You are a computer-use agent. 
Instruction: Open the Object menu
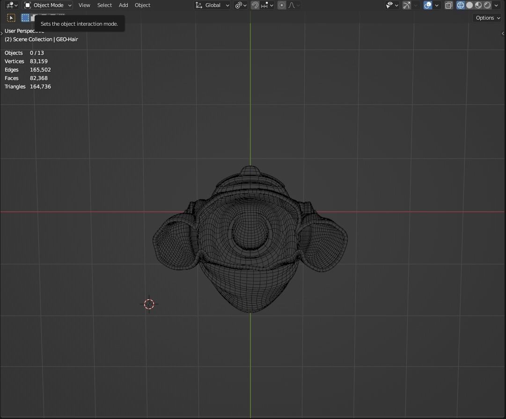click(142, 5)
